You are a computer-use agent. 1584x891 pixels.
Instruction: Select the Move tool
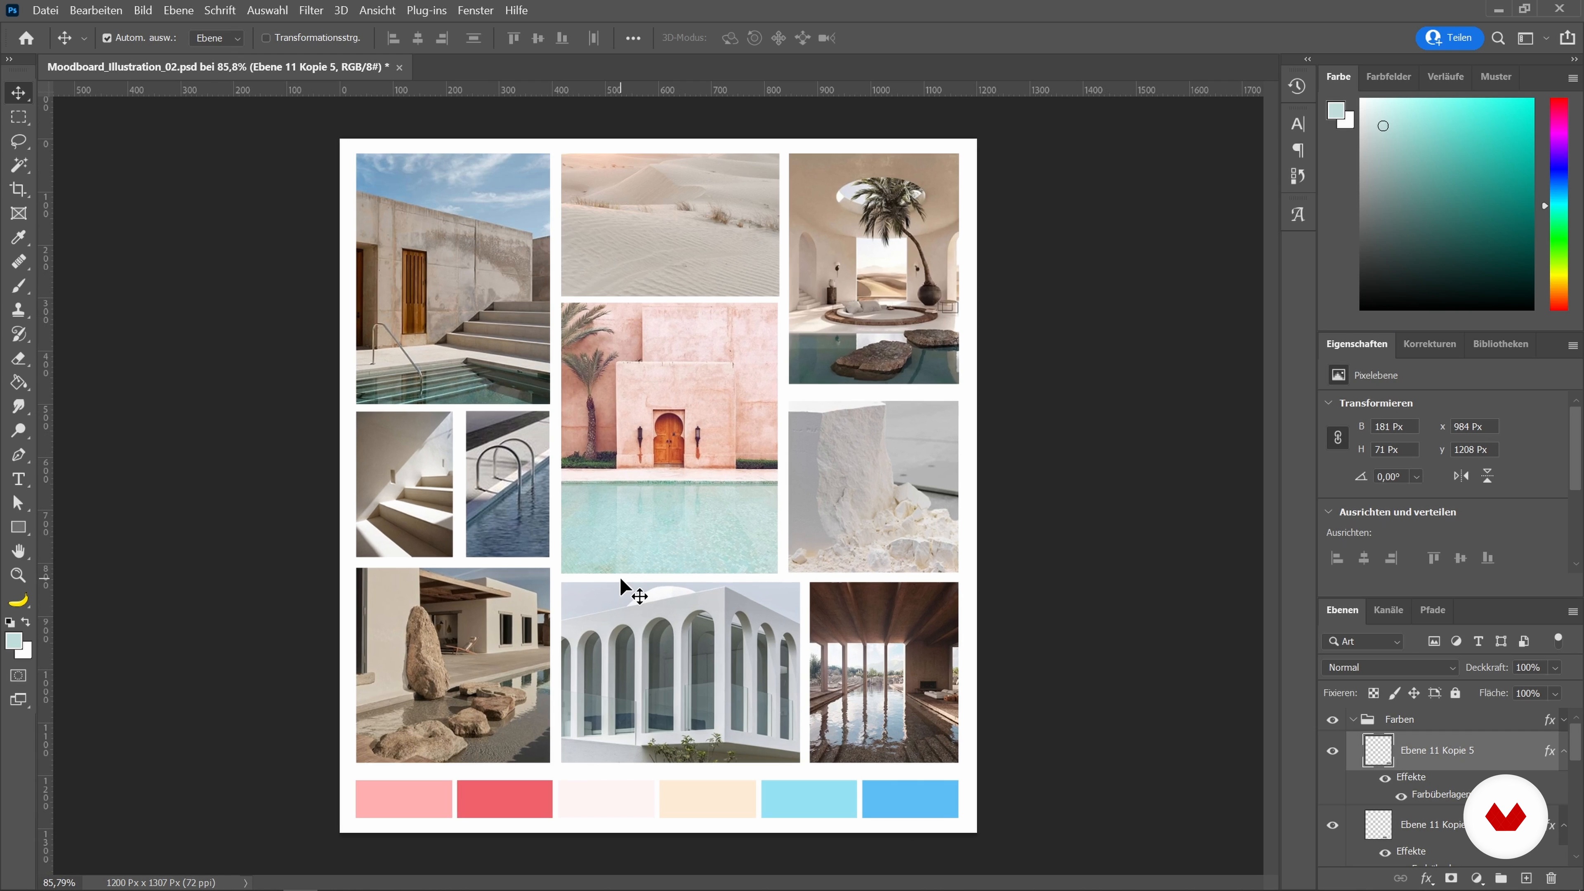point(19,93)
